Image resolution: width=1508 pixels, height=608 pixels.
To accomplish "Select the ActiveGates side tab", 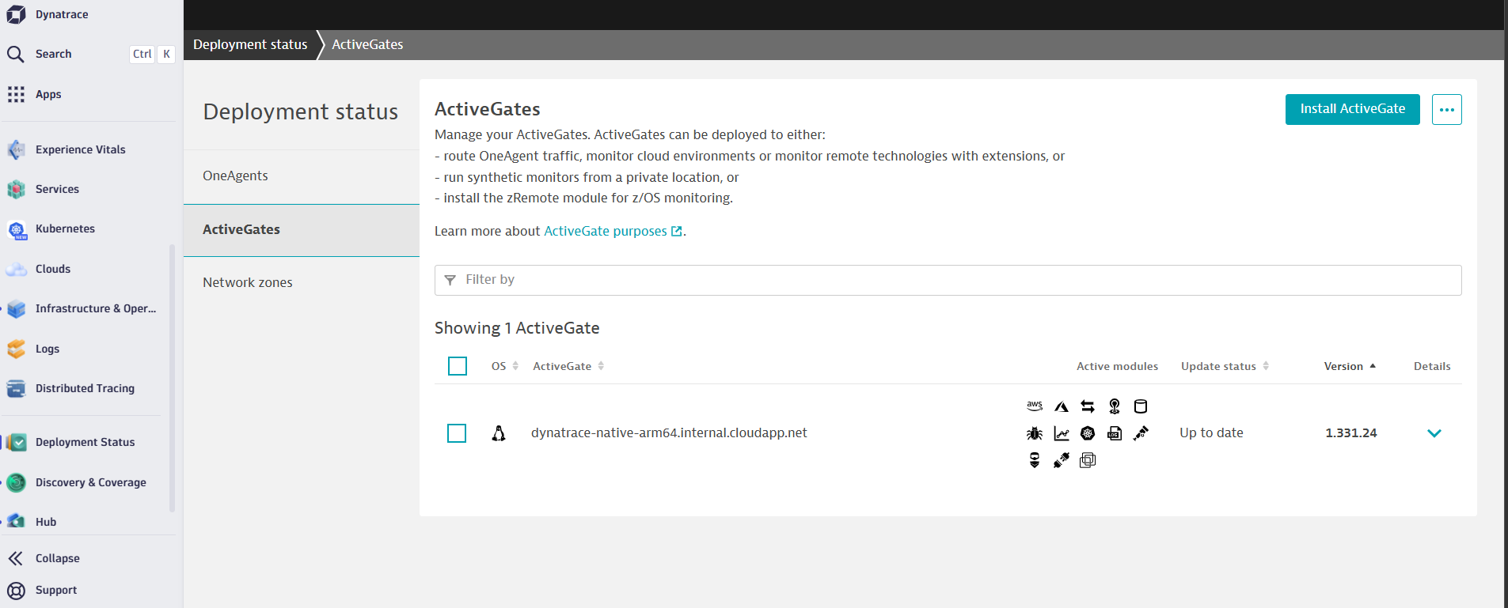I will tap(302, 230).
